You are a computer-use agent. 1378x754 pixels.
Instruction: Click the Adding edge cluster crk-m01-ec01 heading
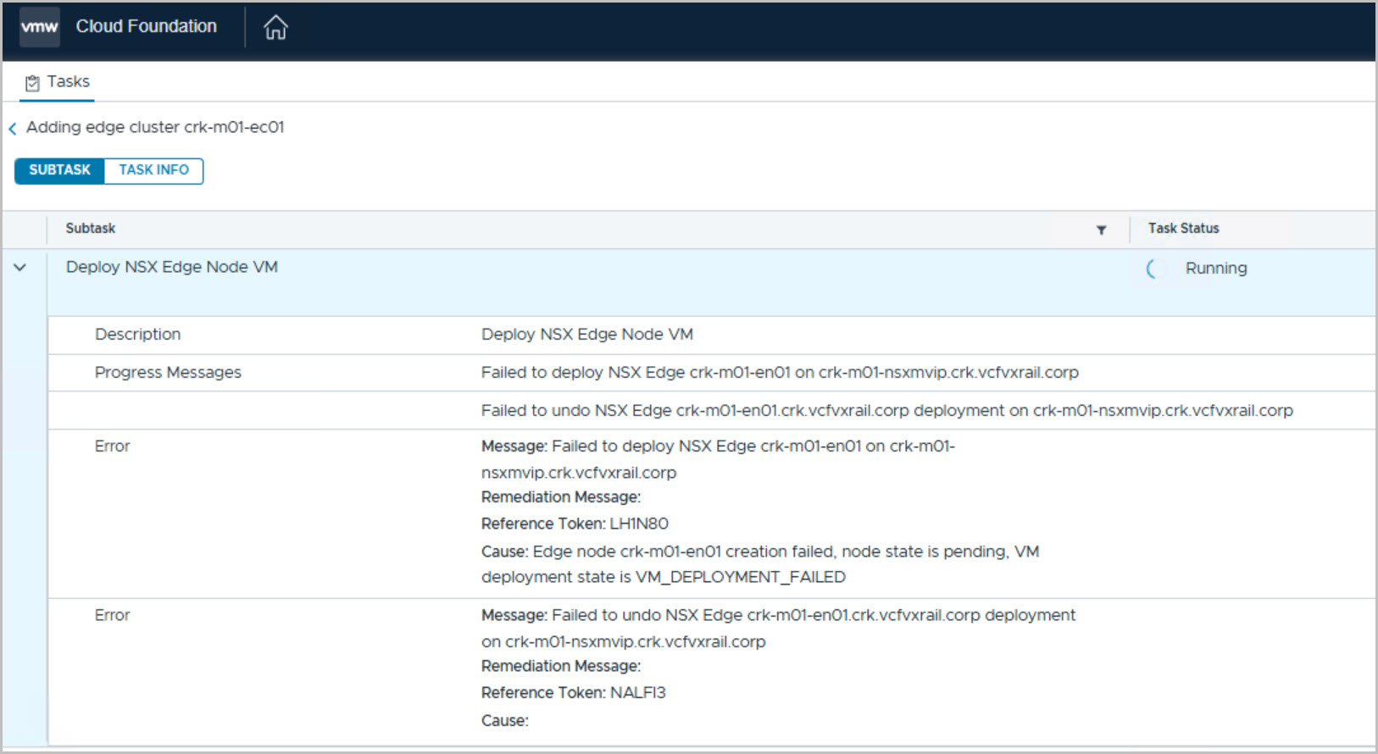[155, 127]
